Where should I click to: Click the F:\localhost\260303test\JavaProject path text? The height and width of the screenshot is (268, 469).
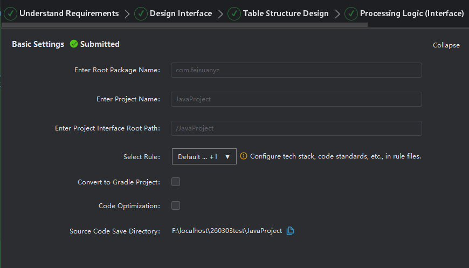(x=227, y=231)
